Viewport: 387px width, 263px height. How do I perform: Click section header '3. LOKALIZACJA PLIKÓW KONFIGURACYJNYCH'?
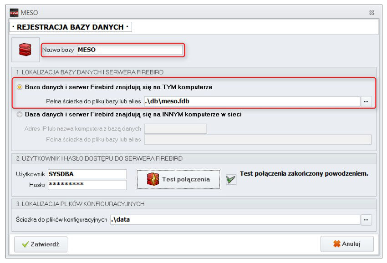[x=81, y=204]
